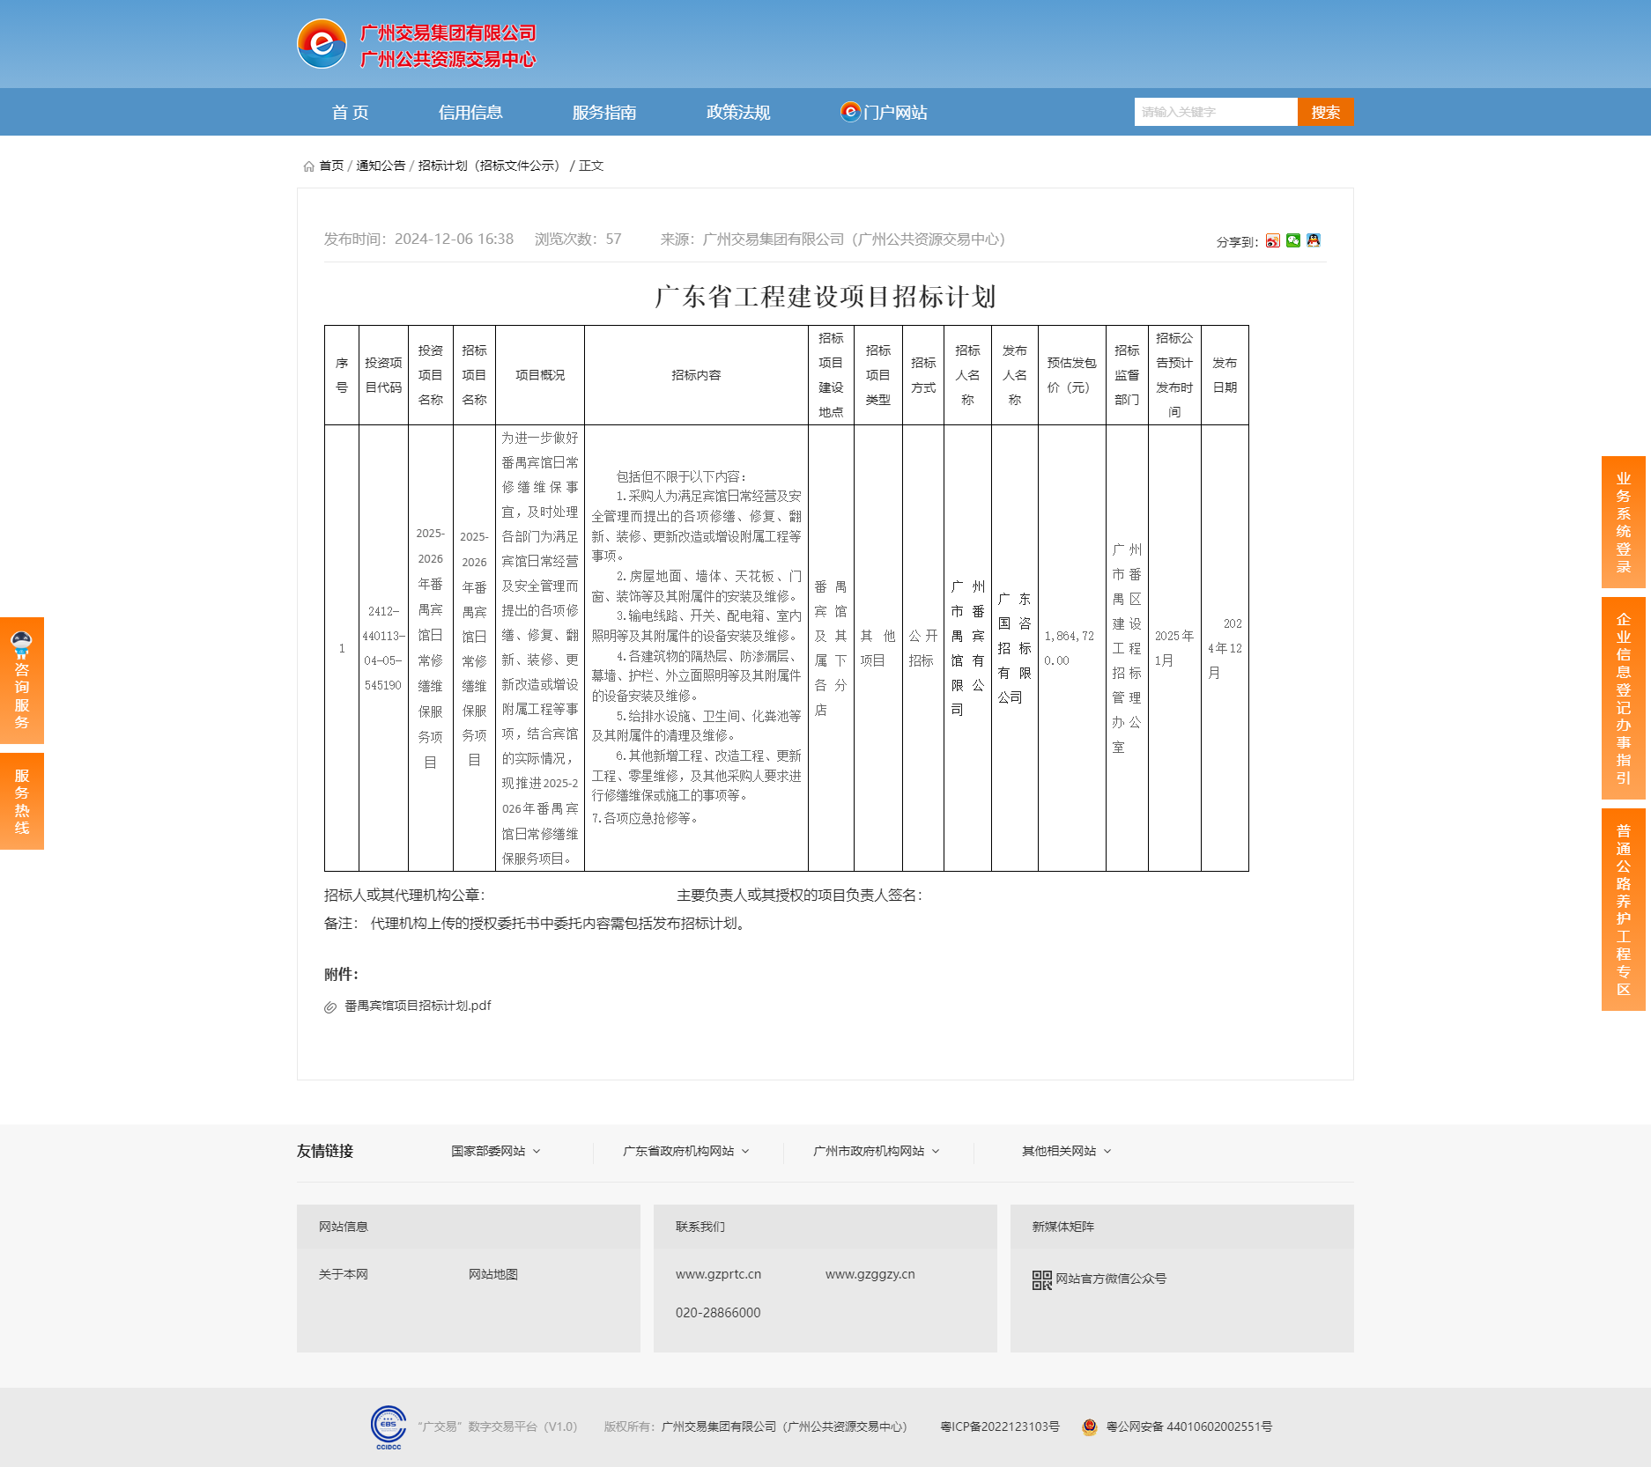Expand the 国家部委网站 dropdown
The image size is (1651, 1467).
495,1151
